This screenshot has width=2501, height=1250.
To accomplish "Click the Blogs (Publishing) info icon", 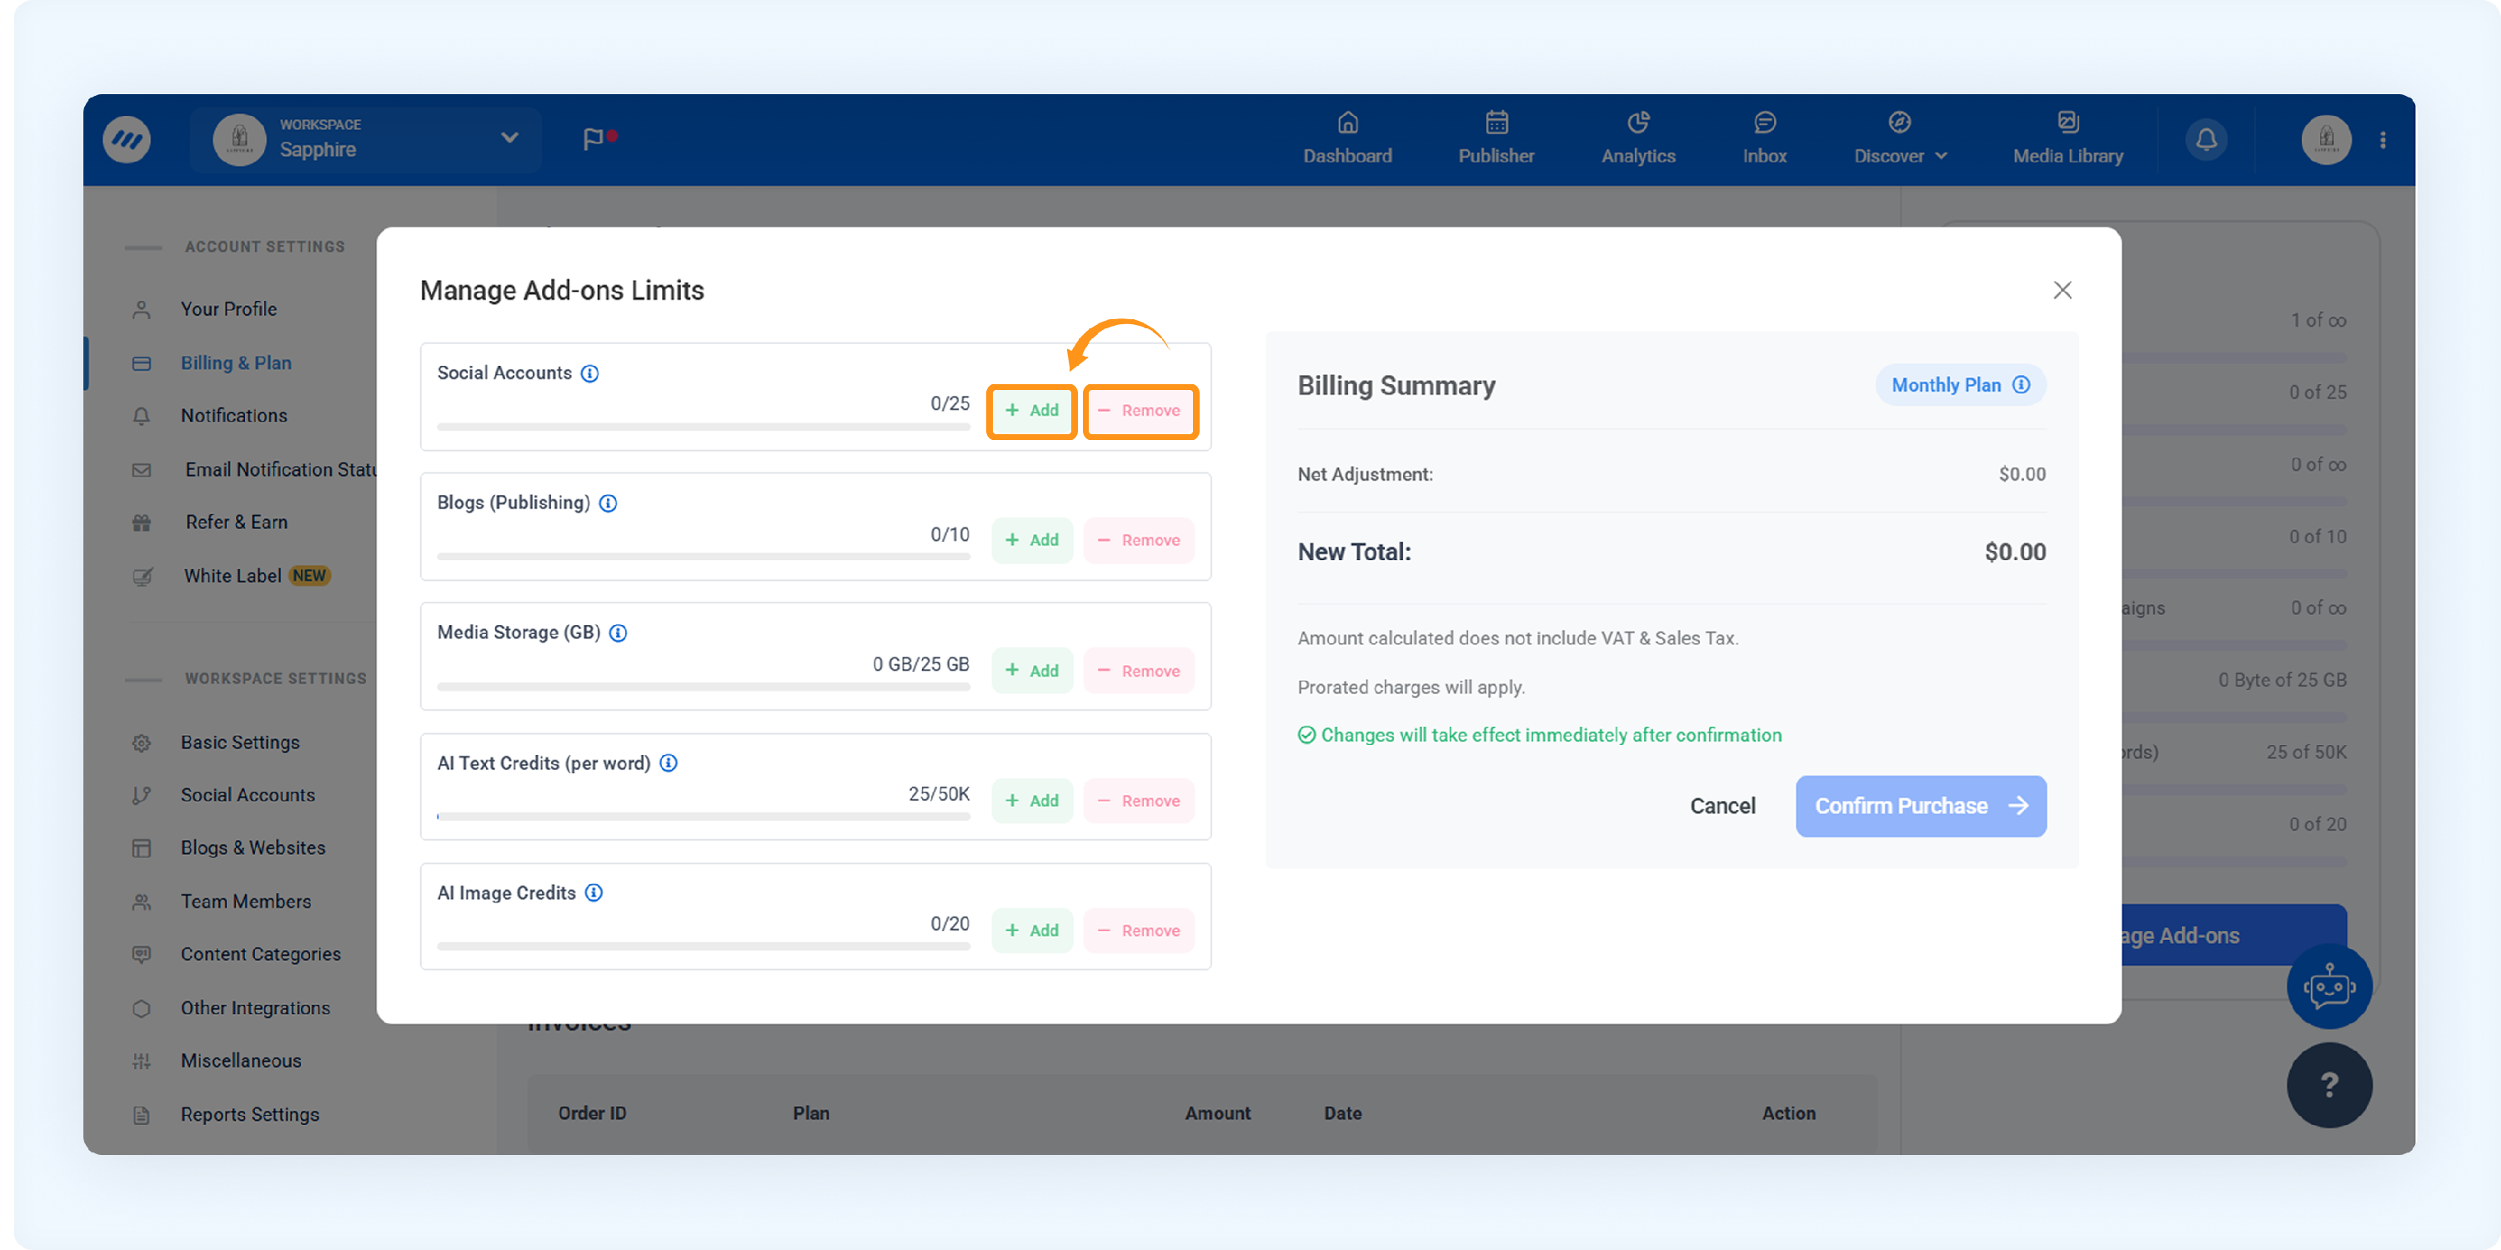I will 608,502.
